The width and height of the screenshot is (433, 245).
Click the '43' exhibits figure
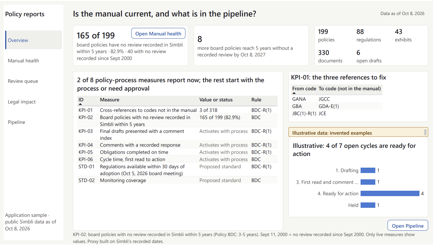click(398, 31)
